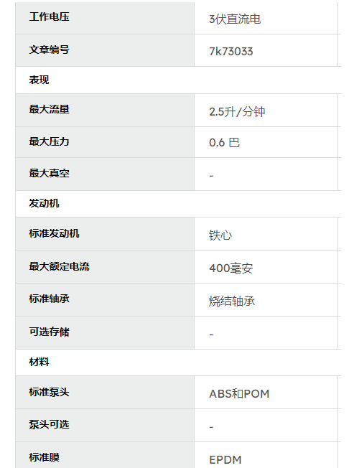This screenshot has width=354, height=468.
Task: Select the 最大流量 row label
Action: (x=50, y=109)
